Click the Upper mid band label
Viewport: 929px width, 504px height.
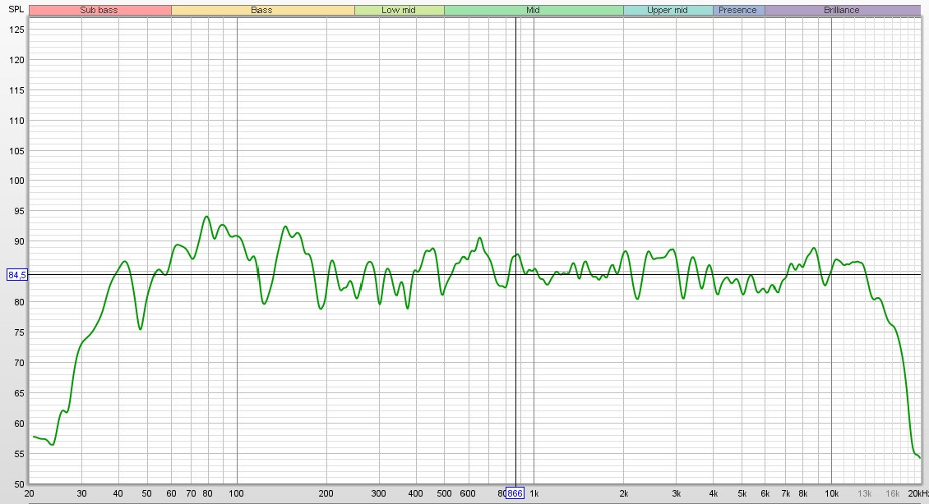(668, 11)
